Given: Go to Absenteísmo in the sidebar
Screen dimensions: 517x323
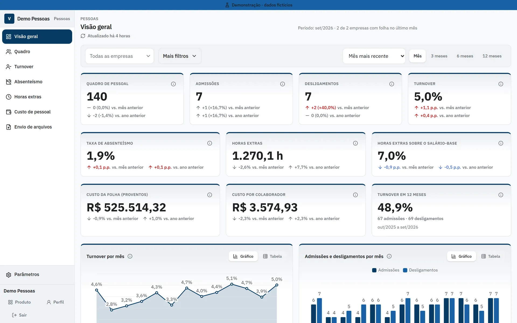Looking at the screenshot, I should pos(37,82).
